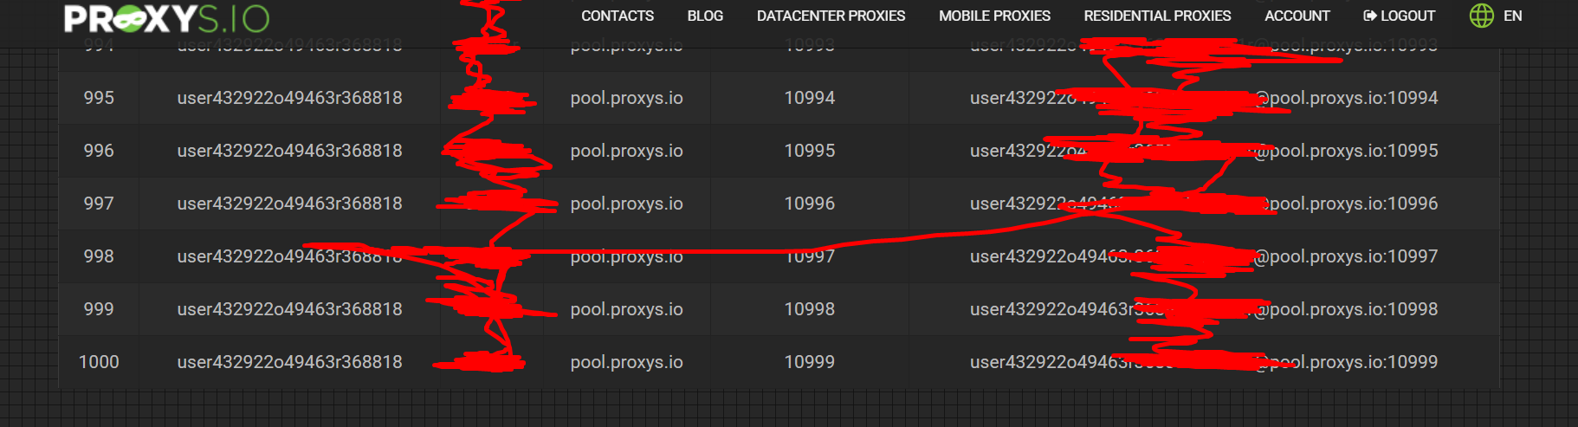Select row number 998
This screenshot has width=1578, height=427.
coord(99,256)
